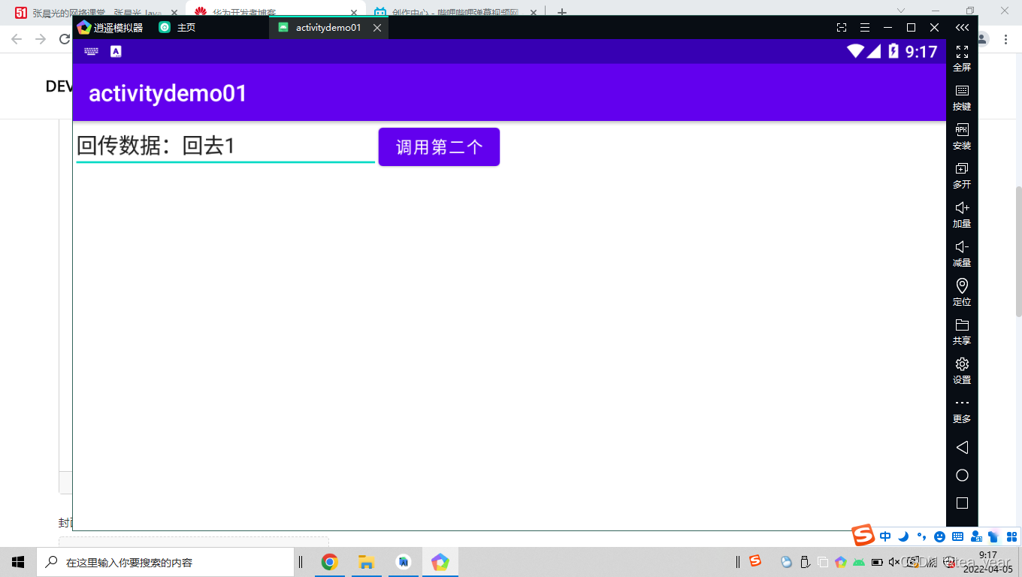The height and width of the screenshot is (577, 1022).
Task: Click the Sogou account login icon
Action: click(x=976, y=536)
